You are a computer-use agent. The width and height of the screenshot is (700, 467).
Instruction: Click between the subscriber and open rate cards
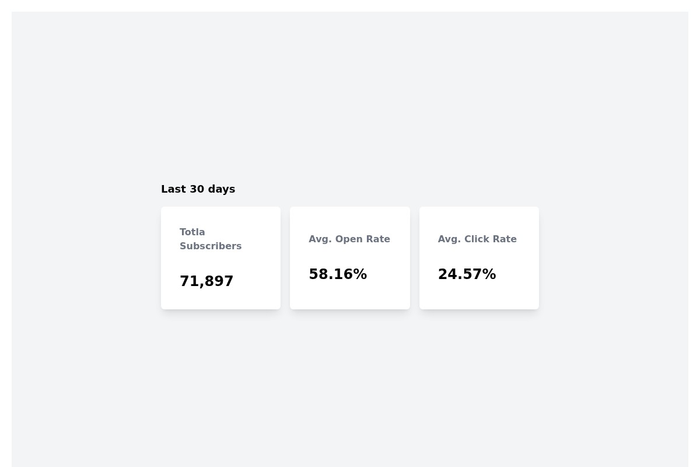[x=285, y=257]
